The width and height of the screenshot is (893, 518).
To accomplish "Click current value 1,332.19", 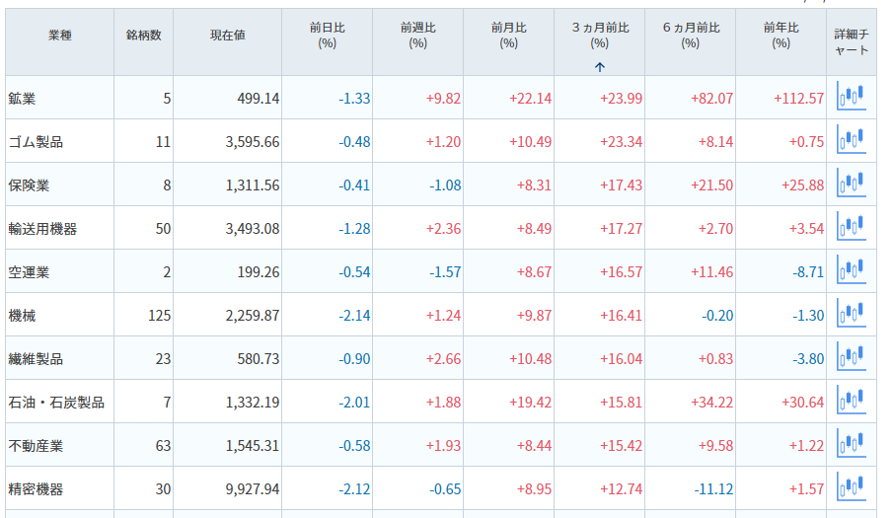I will pos(253,403).
